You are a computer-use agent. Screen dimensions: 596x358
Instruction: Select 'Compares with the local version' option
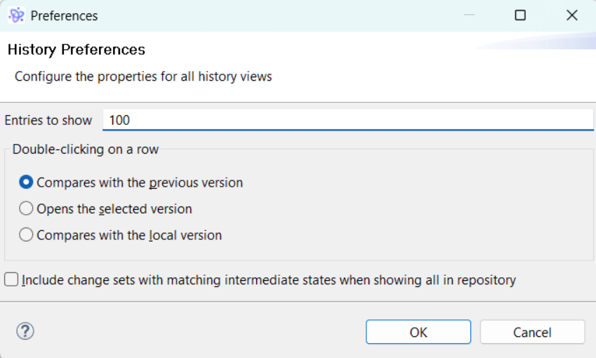26,235
